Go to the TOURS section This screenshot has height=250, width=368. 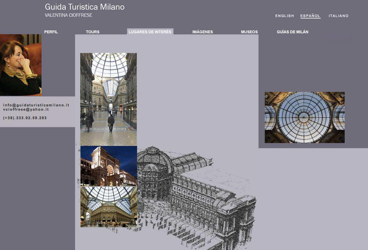pyautogui.click(x=93, y=32)
